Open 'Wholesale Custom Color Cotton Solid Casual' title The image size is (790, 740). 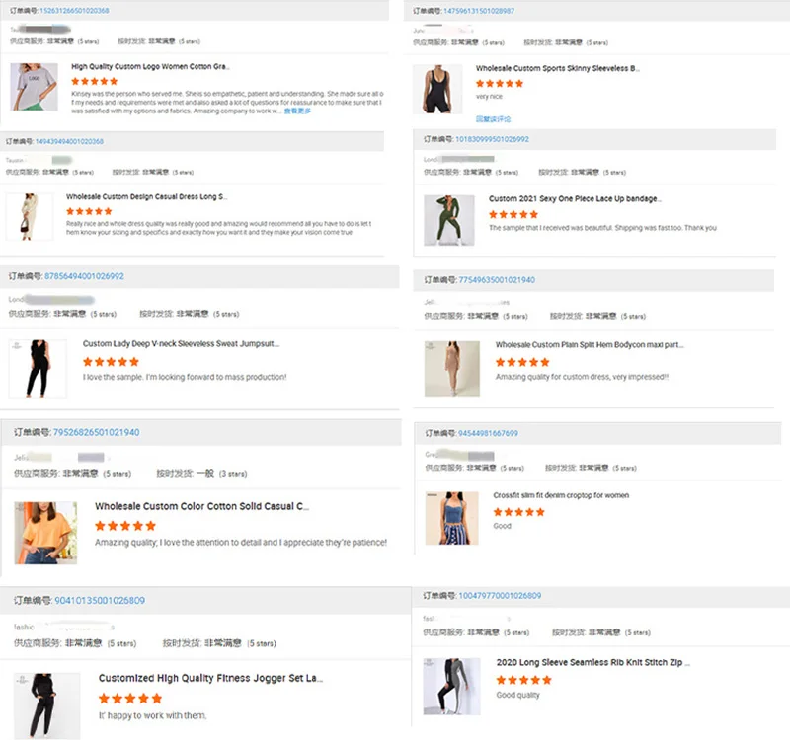(x=202, y=506)
